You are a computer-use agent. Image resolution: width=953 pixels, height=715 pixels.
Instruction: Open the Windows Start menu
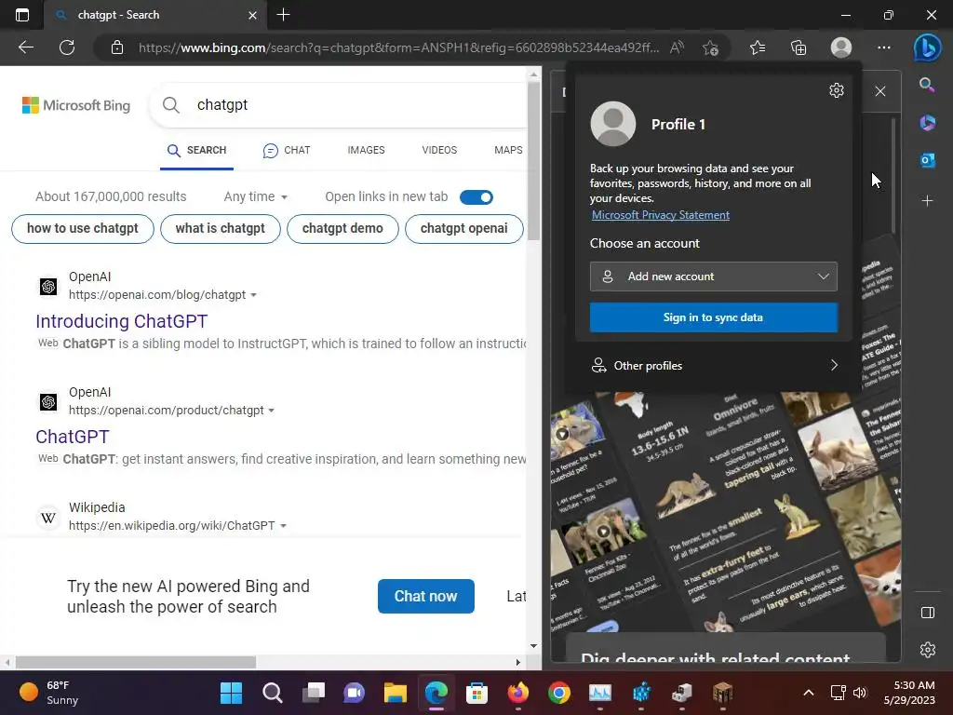point(231,693)
